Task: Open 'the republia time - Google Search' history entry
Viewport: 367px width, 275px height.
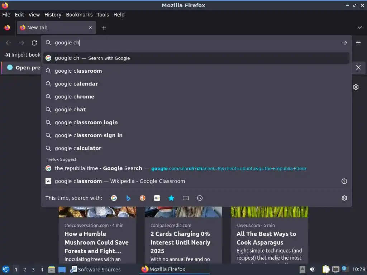Action: (196, 168)
